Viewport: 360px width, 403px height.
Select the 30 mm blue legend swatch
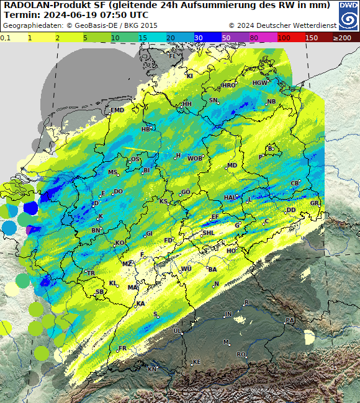208,38
